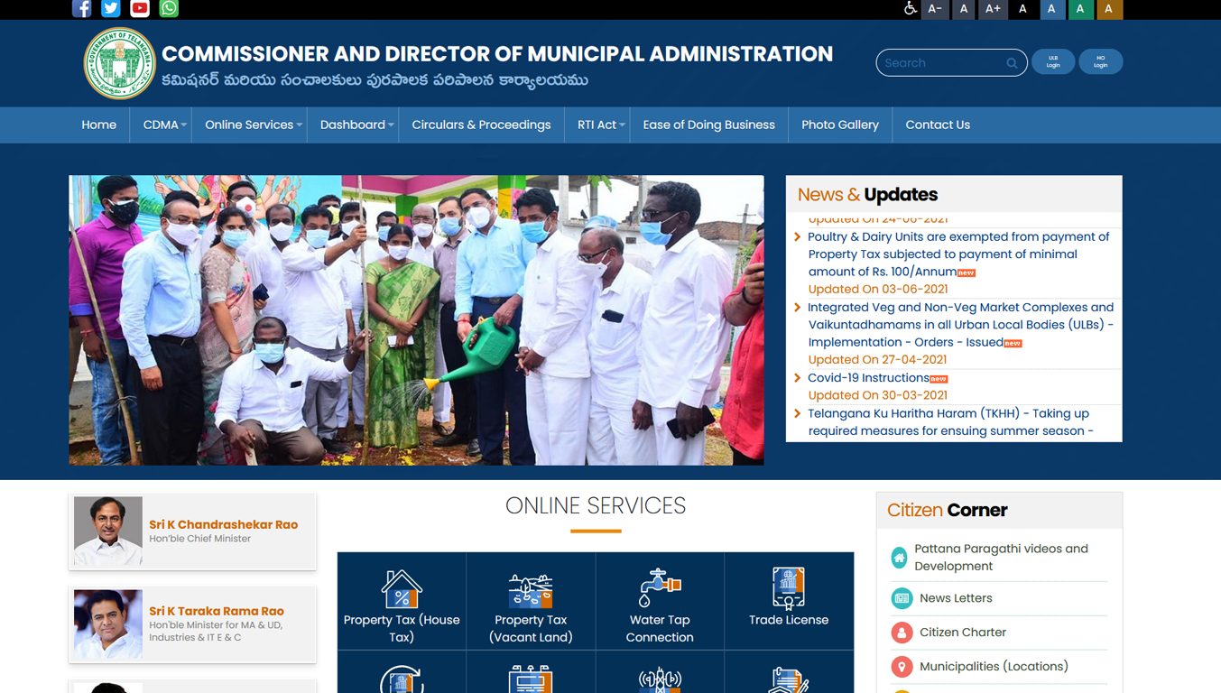This screenshot has width=1221, height=693.
Task: Open Sri K Taraka Rama Rao name link
Action: pos(217,611)
